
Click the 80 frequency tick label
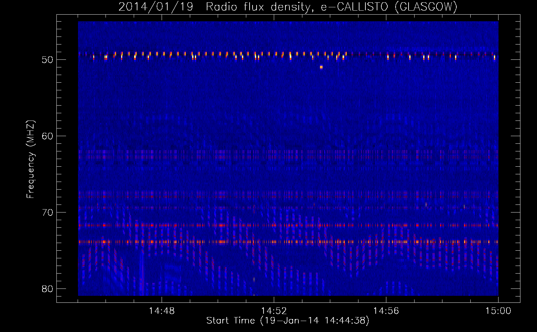point(47,289)
